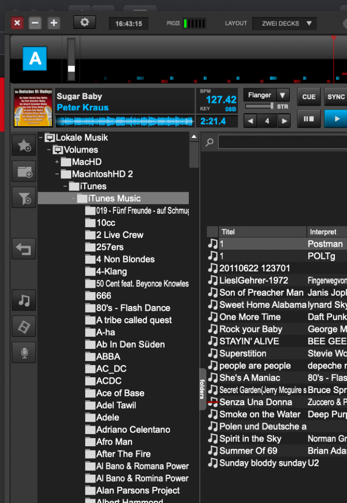Toggle the SYNC button

tap(336, 97)
